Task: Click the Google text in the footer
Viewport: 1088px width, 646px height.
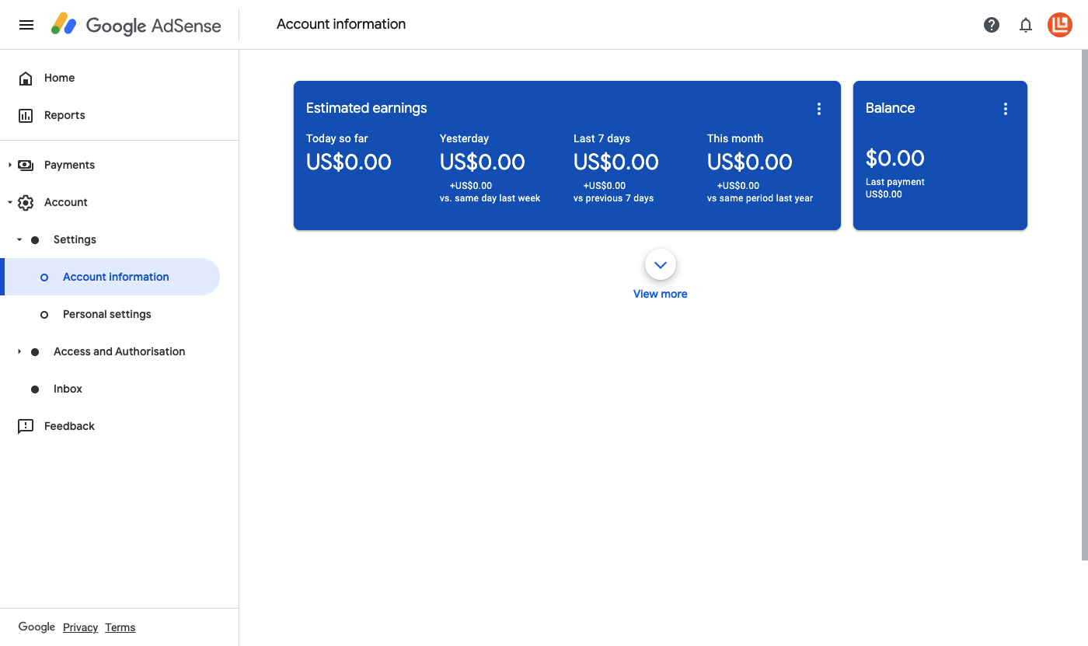Action: (x=37, y=627)
